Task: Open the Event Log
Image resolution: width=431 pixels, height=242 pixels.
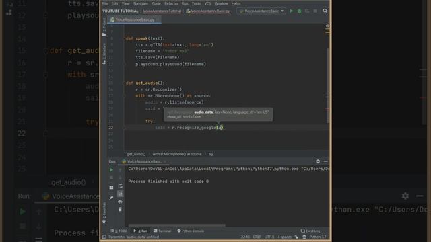Action: pos(310,231)
